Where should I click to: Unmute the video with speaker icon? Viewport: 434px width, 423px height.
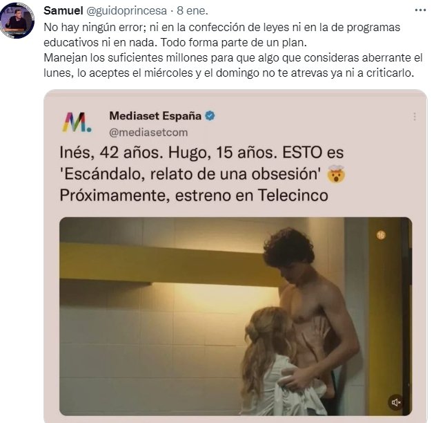(396, 402)
